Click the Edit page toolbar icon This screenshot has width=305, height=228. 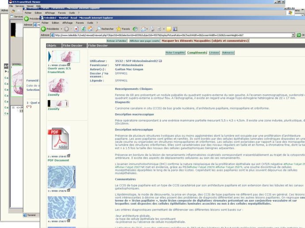pyautogui.click(x=159, y=29)
